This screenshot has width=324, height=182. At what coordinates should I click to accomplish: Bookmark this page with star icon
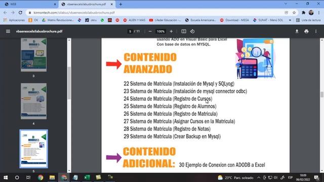click(294, 13)
